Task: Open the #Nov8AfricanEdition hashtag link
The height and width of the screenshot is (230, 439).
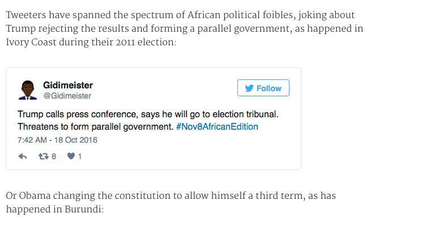Action: point(217,127)
